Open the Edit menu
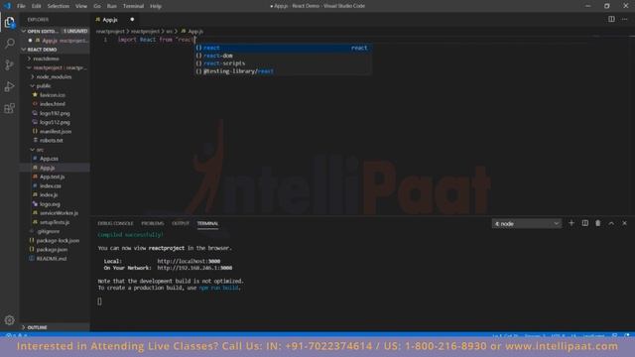The image size is (635, 357). tap(37, 6)
